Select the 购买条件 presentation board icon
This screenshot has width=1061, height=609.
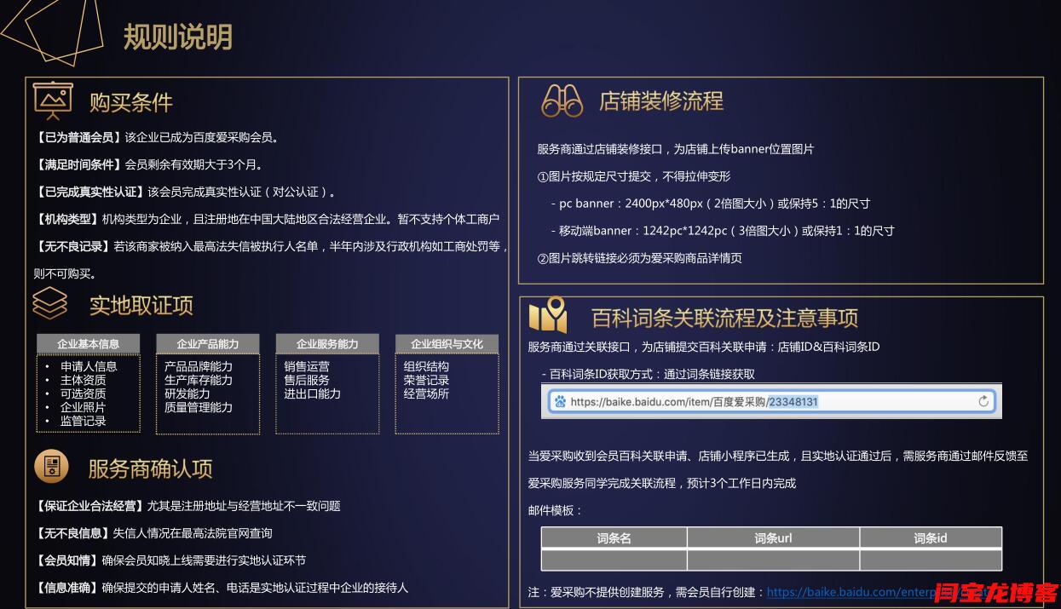(x=51, y=100)
